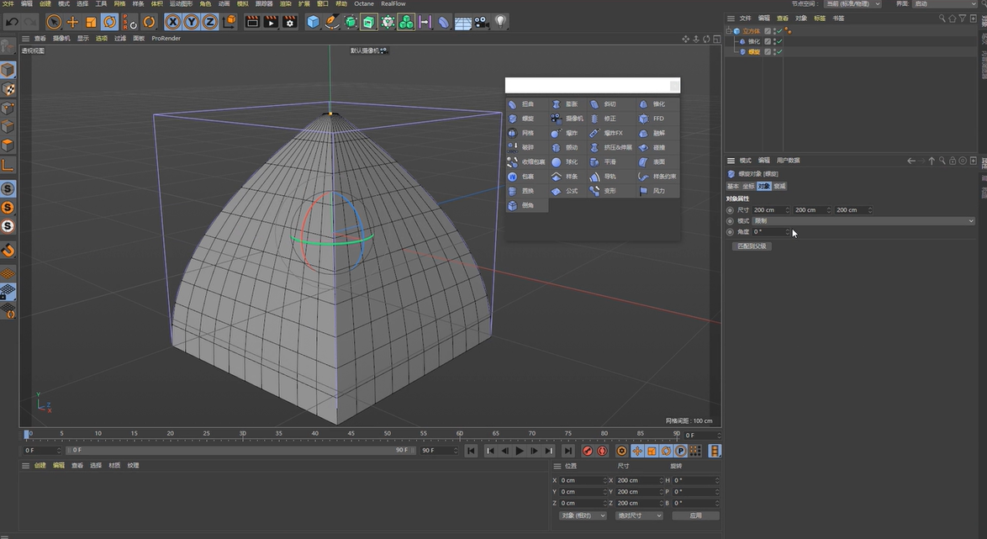This screenshot has width=987, height=539.
Task: Click the spline Pen tool icon
Action: [x=332, y=22]
